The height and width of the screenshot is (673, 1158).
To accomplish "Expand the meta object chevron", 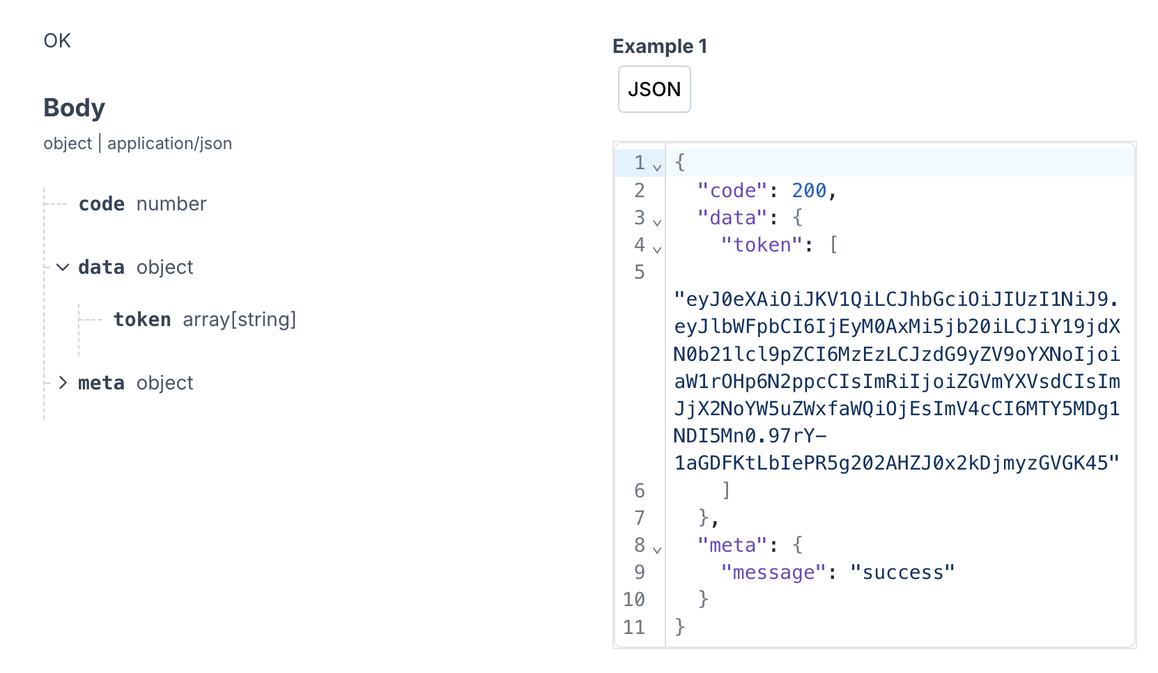I will point(63,382).
